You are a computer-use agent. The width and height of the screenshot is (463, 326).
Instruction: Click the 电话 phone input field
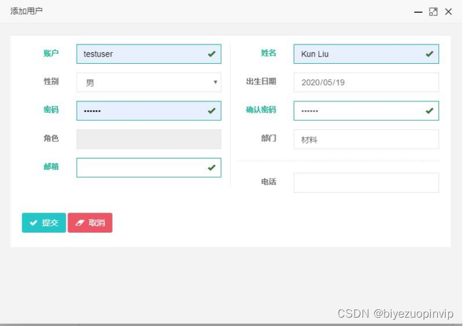(366, 183)
